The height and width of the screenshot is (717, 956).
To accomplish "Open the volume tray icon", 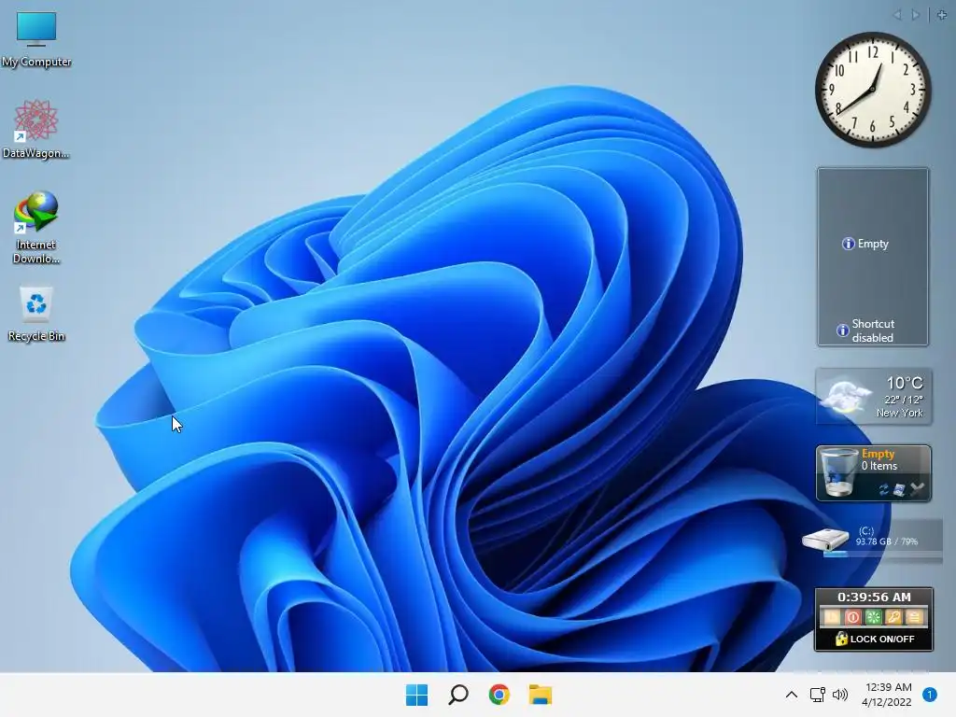I will tap(840, 695).
